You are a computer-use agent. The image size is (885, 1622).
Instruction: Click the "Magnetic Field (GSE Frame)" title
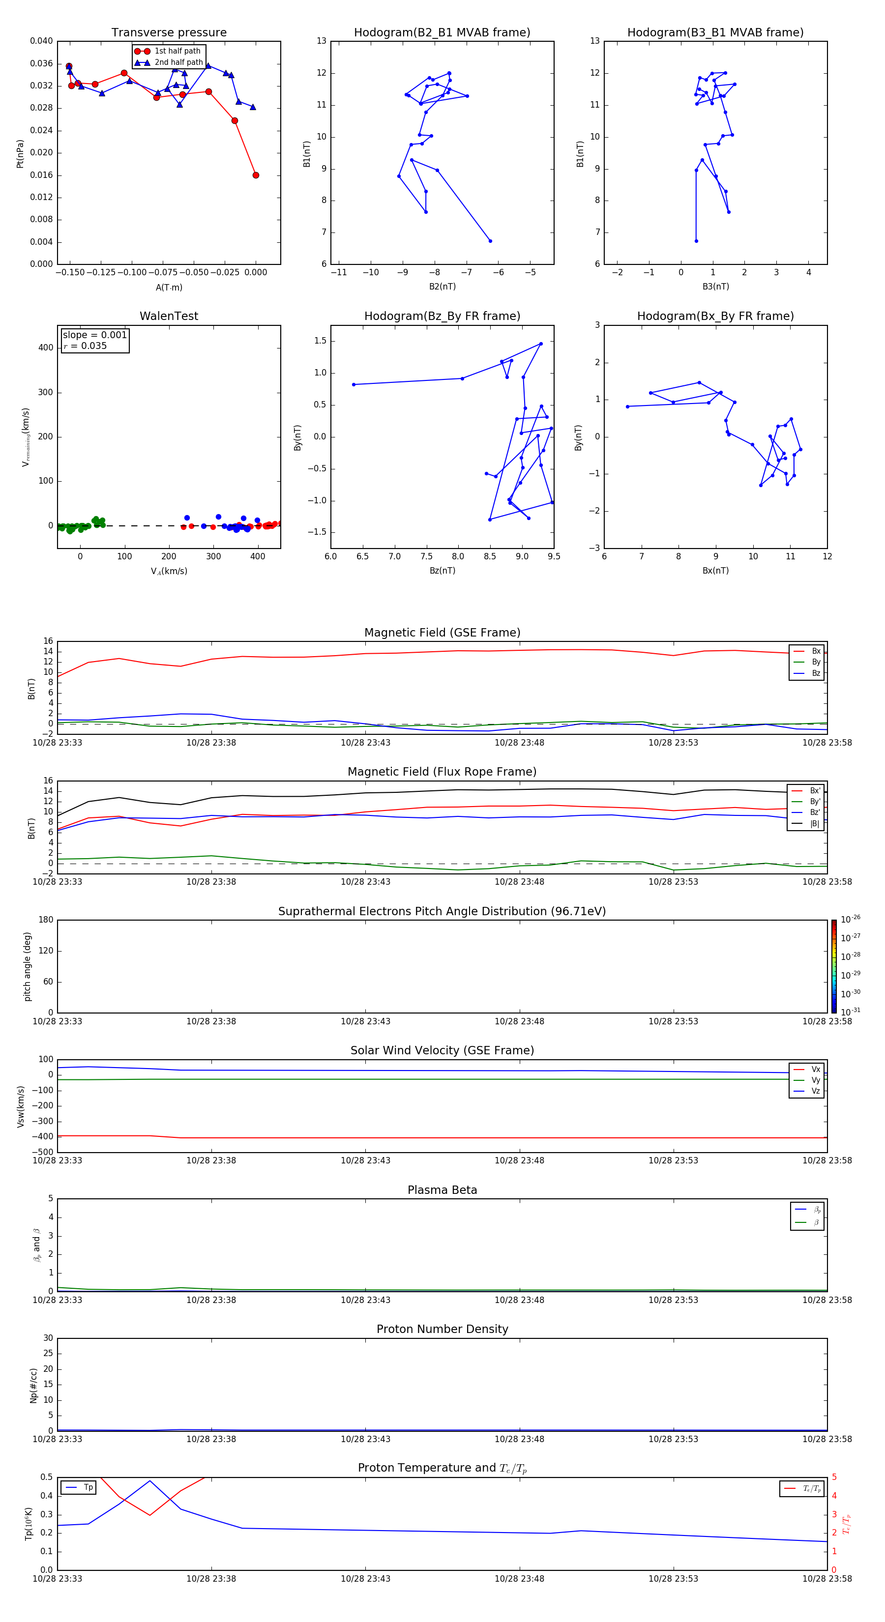point(442,633)
